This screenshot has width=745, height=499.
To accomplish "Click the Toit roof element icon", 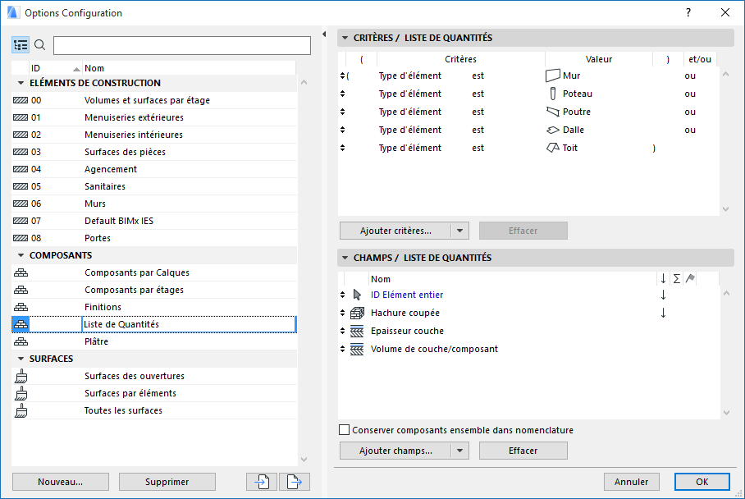I will click(x=552, y=148).
